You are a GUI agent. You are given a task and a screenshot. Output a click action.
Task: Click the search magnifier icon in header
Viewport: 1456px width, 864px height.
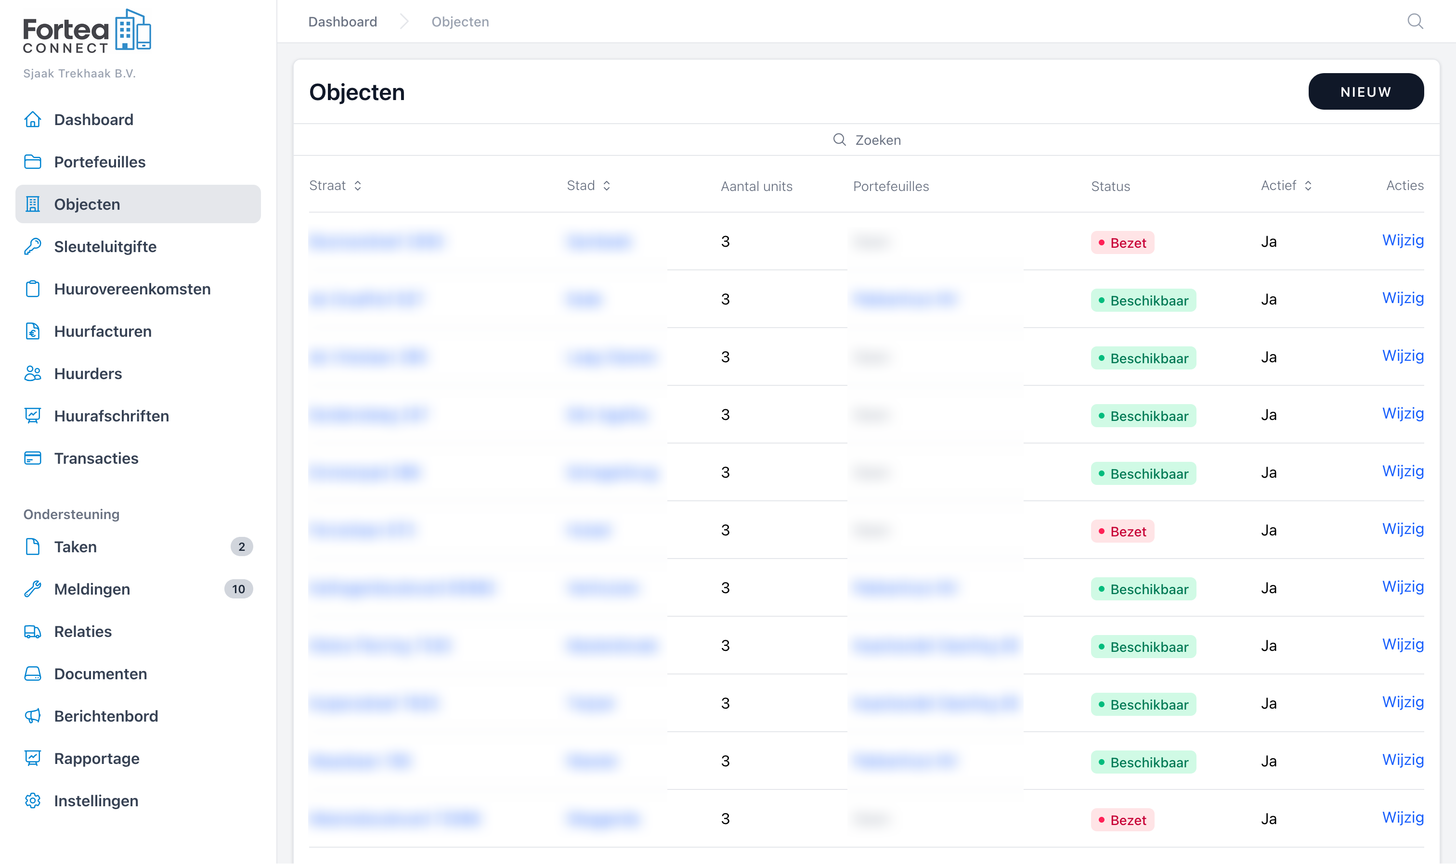pos(1415,22)
